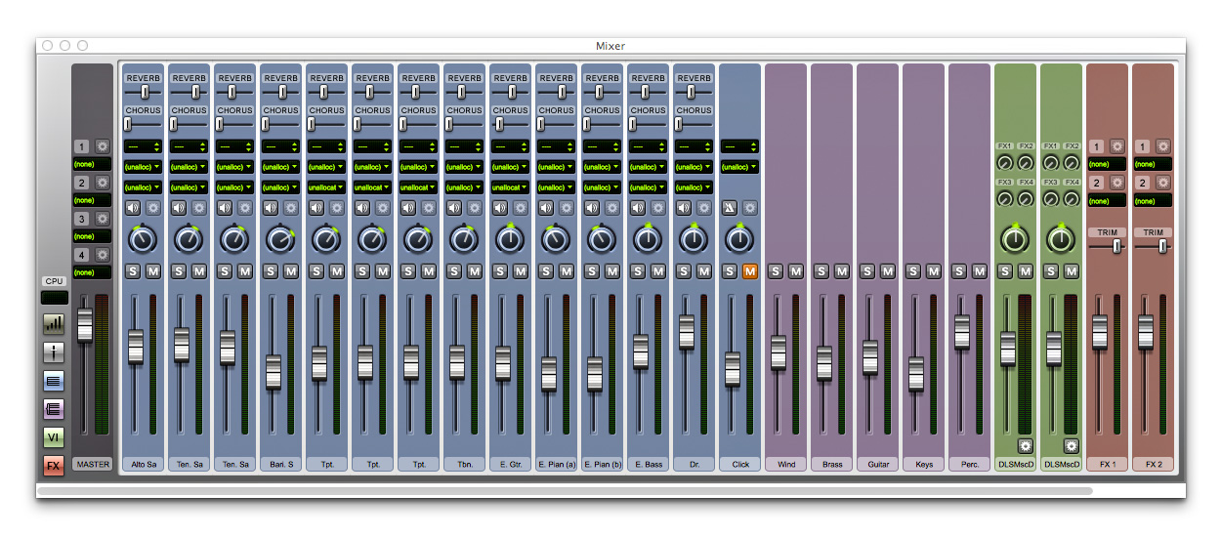1221x537 pixels.
Task: Toggle the red FX strips icon
Action: pyautogui.click(x=54, y=466)
